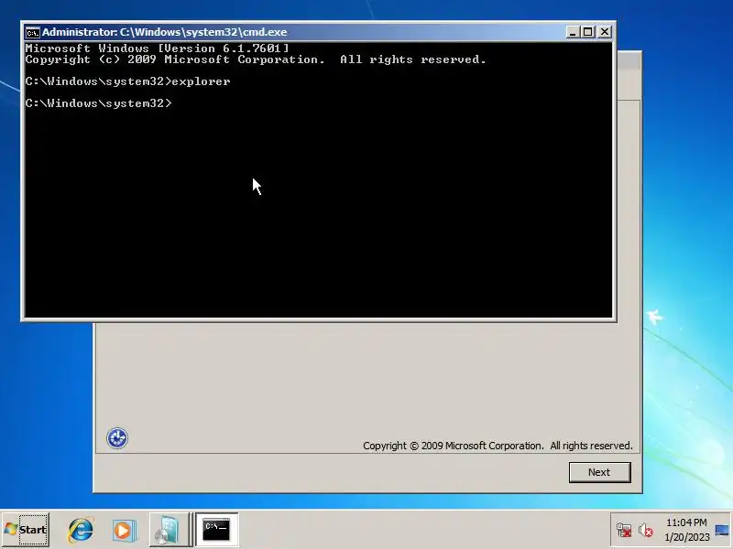Click the date 1/20/2023 in tray
This screenshot has width=733, height=549.
(x=686, y=537)
